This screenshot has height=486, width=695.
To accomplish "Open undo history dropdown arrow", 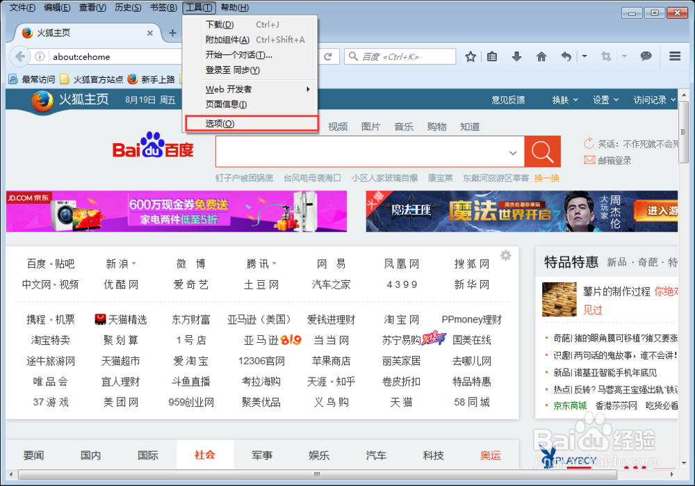I will 584,56.
